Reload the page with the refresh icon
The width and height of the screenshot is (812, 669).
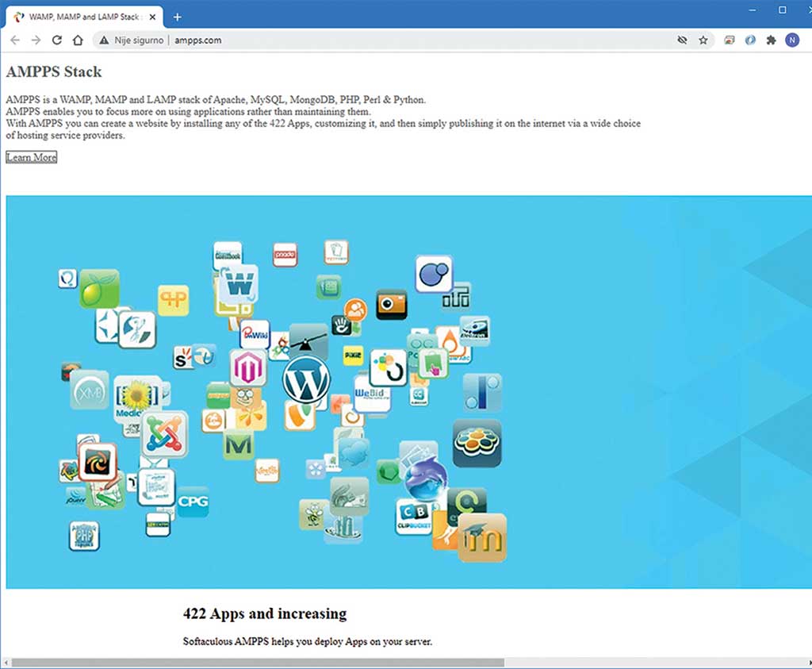[56, 40]
